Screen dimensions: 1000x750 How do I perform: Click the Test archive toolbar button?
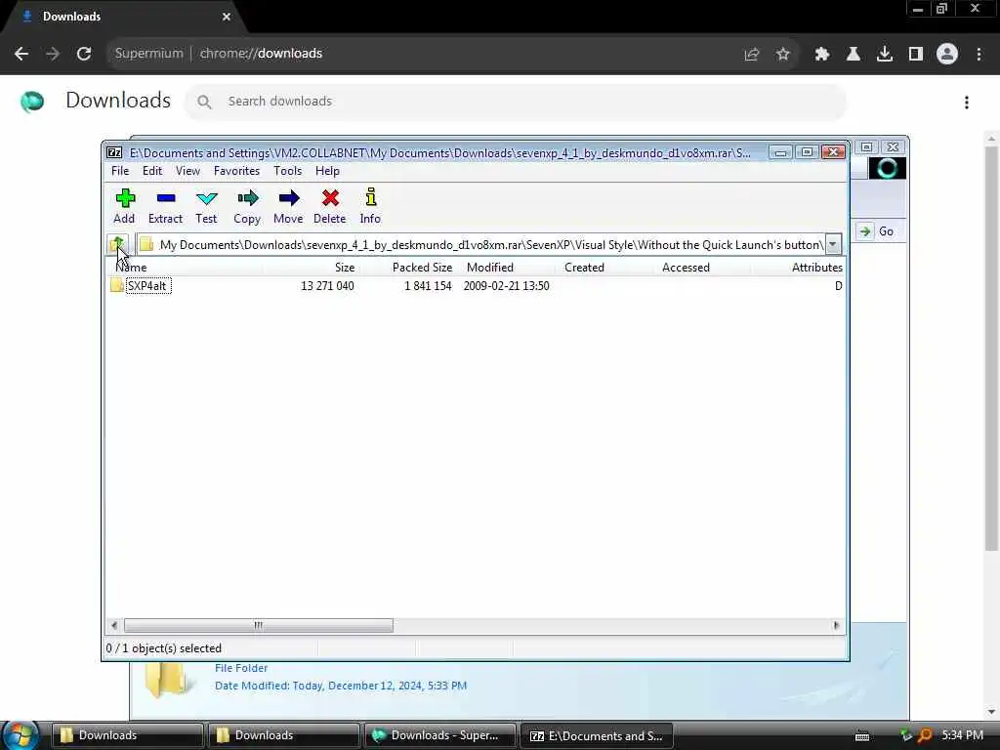206,206
